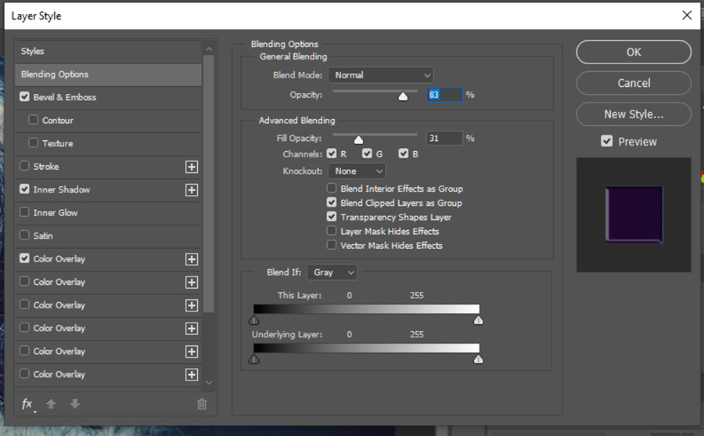Disable the Bevel & Emboss checkbox
The height and width of the screenshot is (436, 704).
click(25, 97)
